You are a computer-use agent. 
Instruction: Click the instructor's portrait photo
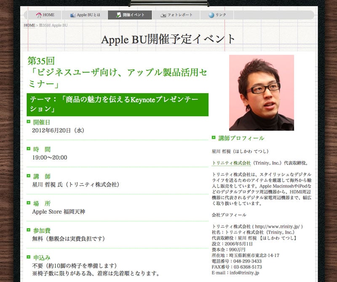click(261, 92)
